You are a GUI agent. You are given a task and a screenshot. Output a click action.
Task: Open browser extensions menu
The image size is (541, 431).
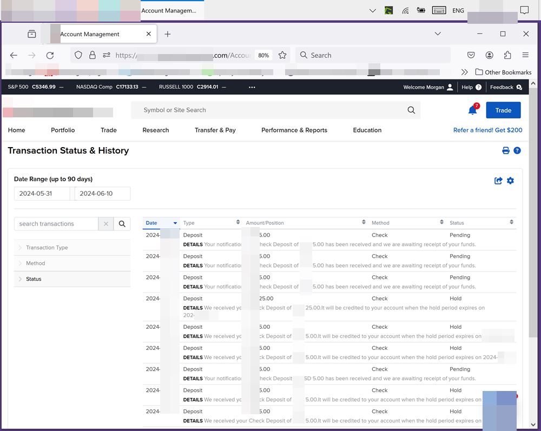click(507, 55)
